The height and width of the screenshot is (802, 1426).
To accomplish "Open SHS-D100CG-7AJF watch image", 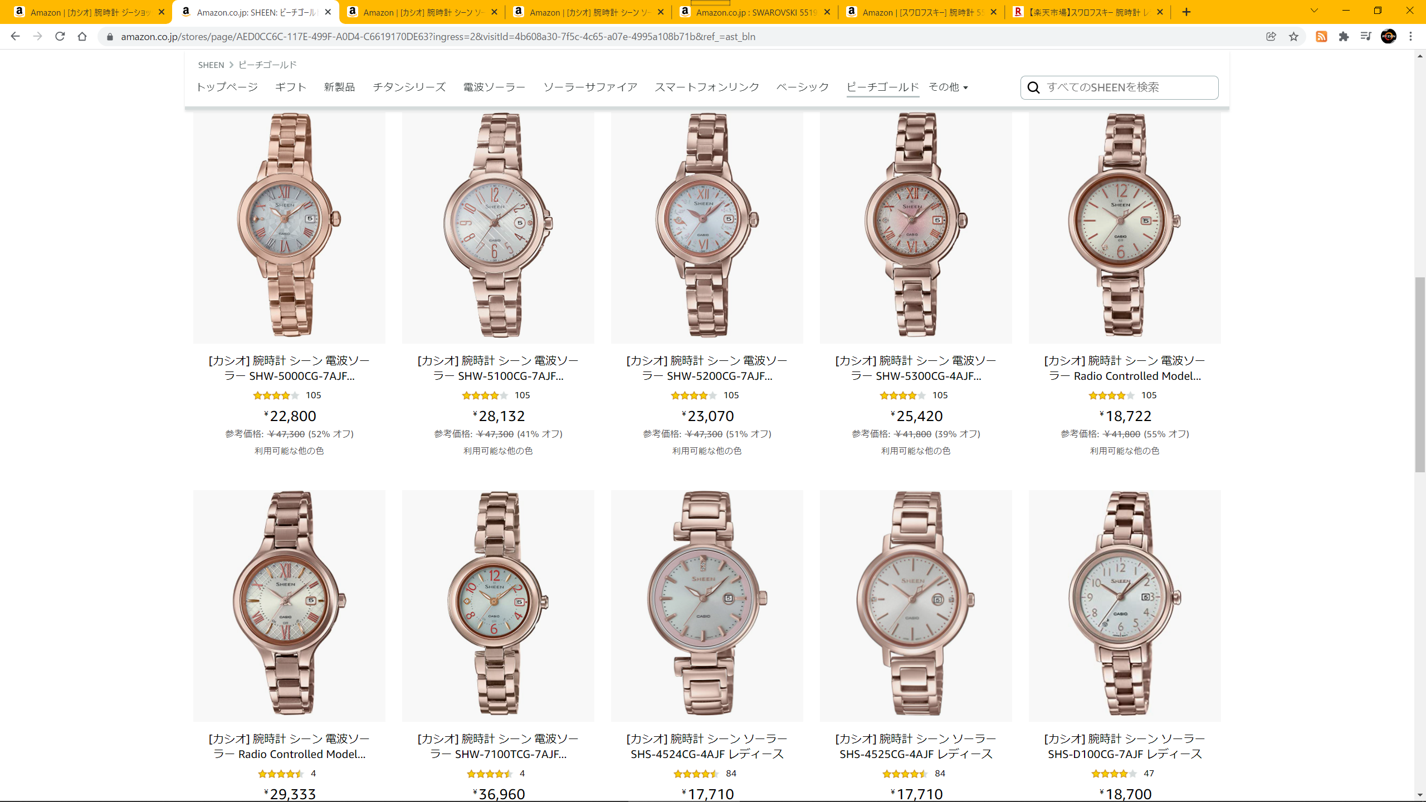I will click(x=1125, y=605).
